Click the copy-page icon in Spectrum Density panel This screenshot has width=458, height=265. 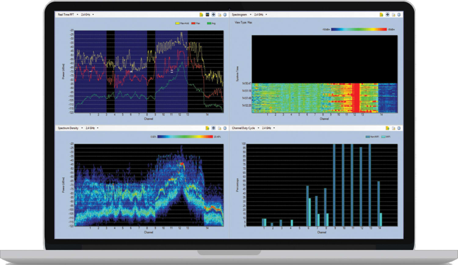pos(219,128)
